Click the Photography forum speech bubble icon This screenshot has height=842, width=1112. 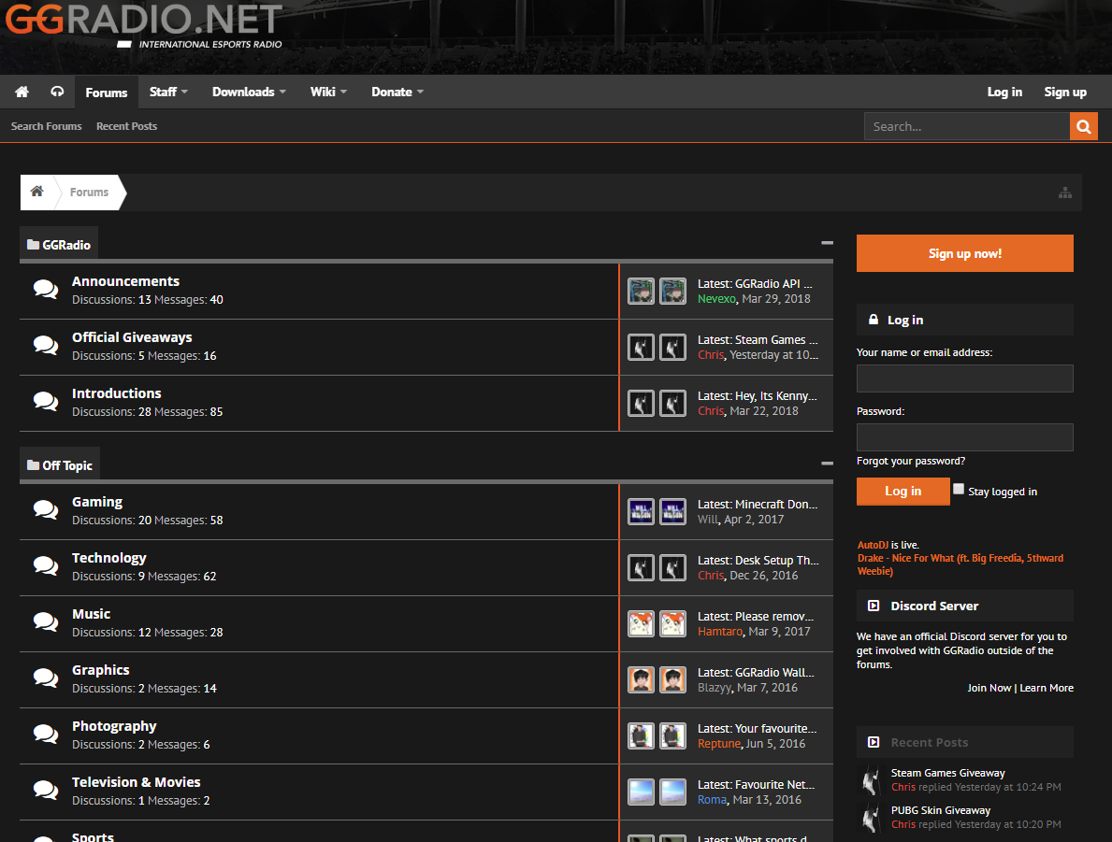tap(46, 735)
